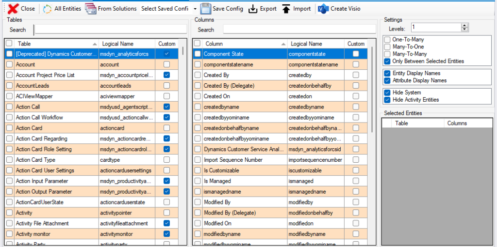Select the Component State column row

(280, 54)
